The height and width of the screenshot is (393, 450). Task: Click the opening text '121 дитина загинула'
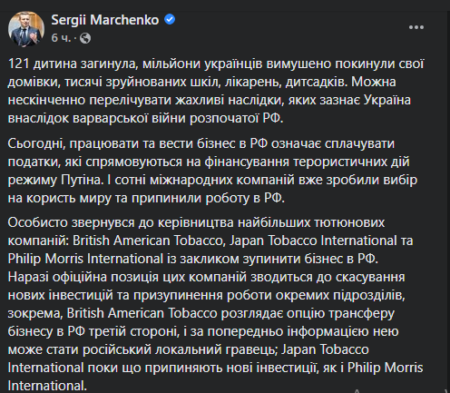(73, 64)
